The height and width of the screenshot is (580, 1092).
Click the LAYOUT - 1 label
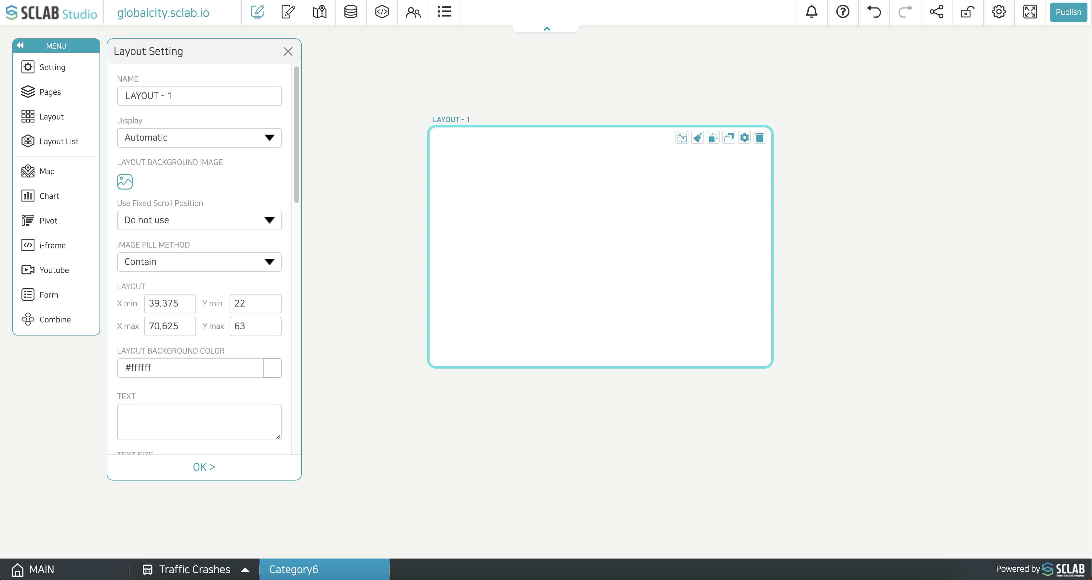click(x=451, y=119)
